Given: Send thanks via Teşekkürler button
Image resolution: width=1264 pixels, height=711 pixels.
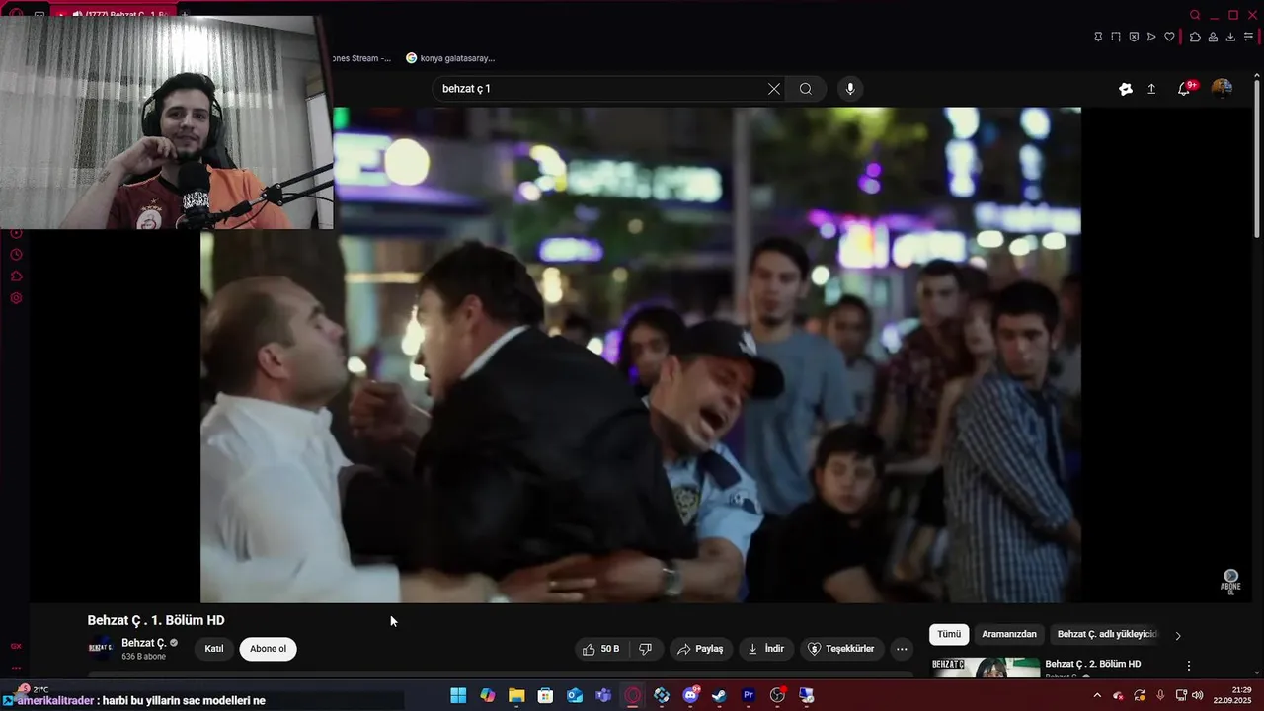Looking at the screenshot, I should 841,649.
